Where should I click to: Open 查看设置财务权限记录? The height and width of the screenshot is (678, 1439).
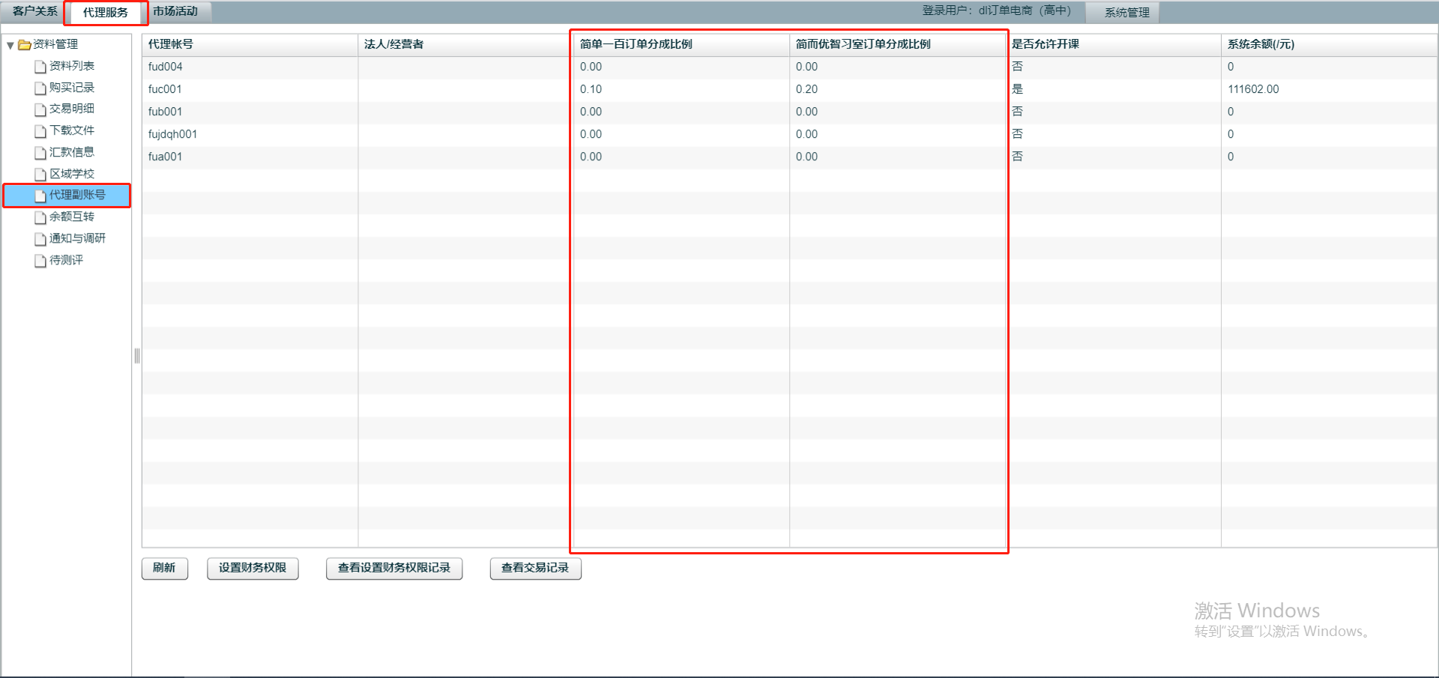tap(394, 568)
